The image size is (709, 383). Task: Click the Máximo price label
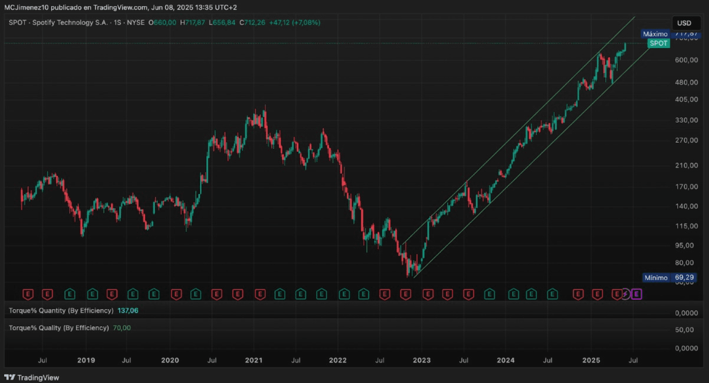click(655, 34)
